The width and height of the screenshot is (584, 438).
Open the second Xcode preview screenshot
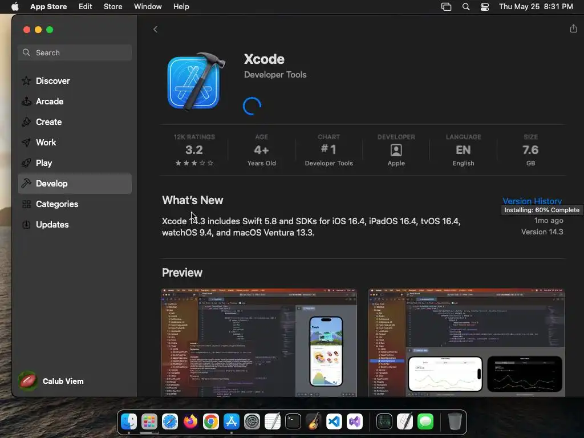coord(467,342)
